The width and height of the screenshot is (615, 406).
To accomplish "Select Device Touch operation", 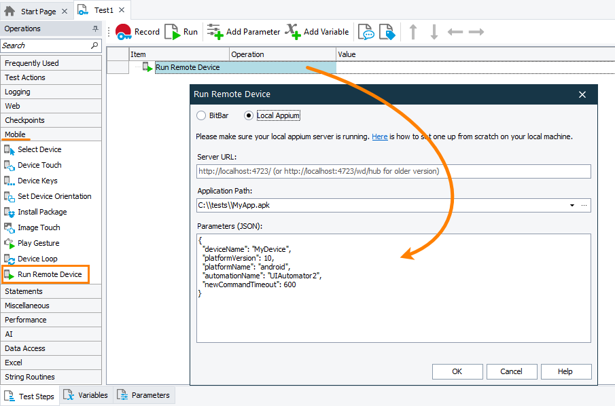I will 39,165.
